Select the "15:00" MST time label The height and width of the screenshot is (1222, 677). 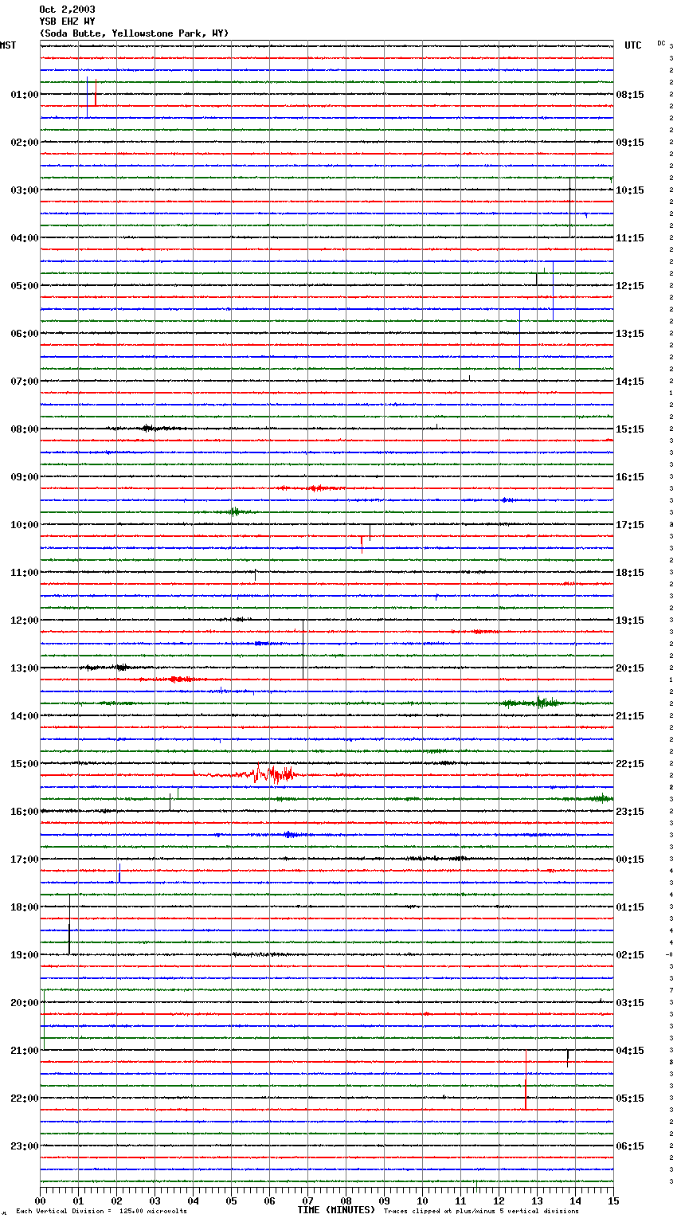[25, 764]
